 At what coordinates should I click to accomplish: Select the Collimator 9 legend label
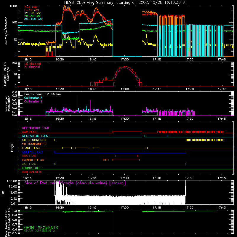(x=33, y=101)
